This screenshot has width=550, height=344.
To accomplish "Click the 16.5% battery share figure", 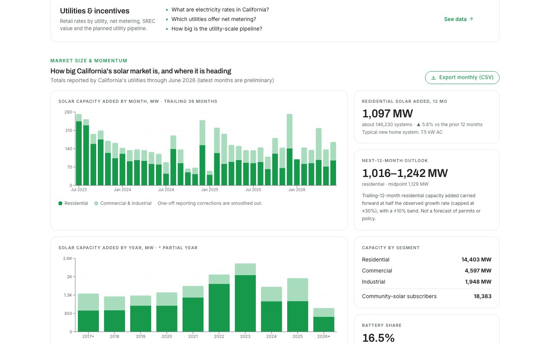I will (378, 338).
